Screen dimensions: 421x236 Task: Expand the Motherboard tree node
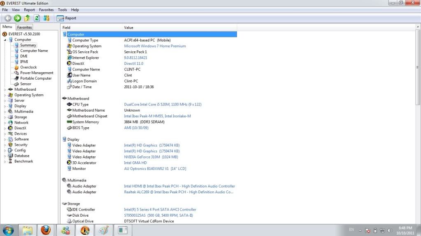[5, 89]
